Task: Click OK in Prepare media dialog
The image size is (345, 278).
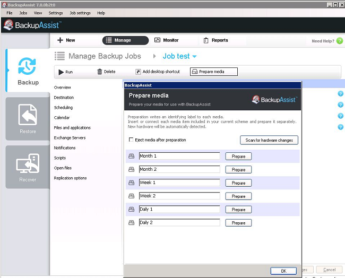Action: pyautogui.click(x=283, y=271)
